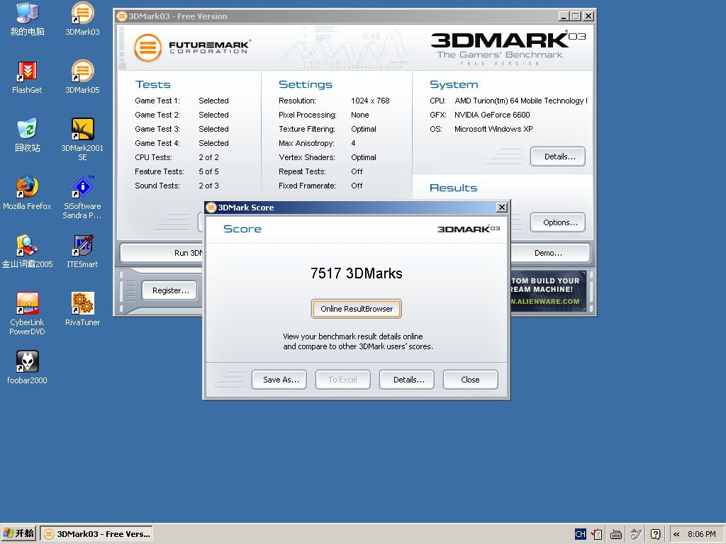This screenshot has width=726, height=544.
Task: Open the Mozilla Firefox shortcut
Action: point(28,193)
